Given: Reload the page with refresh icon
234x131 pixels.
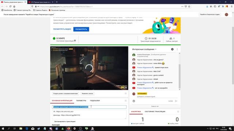Looking at the screenshot, I should [x=10, y=7].
